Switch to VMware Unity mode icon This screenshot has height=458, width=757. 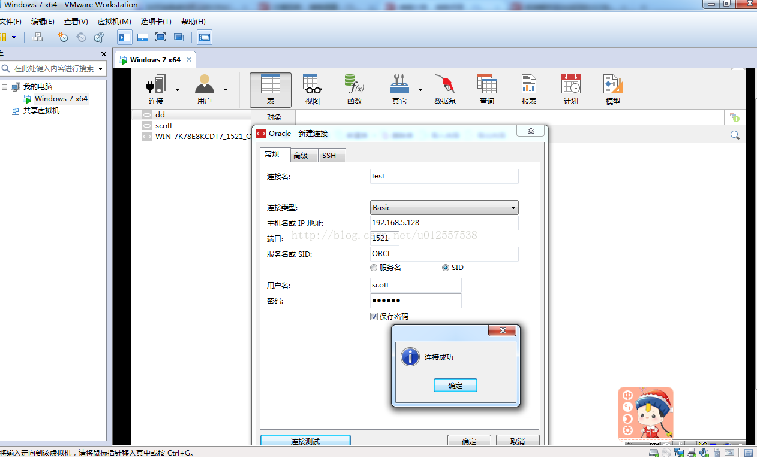[x=179, y=37]
